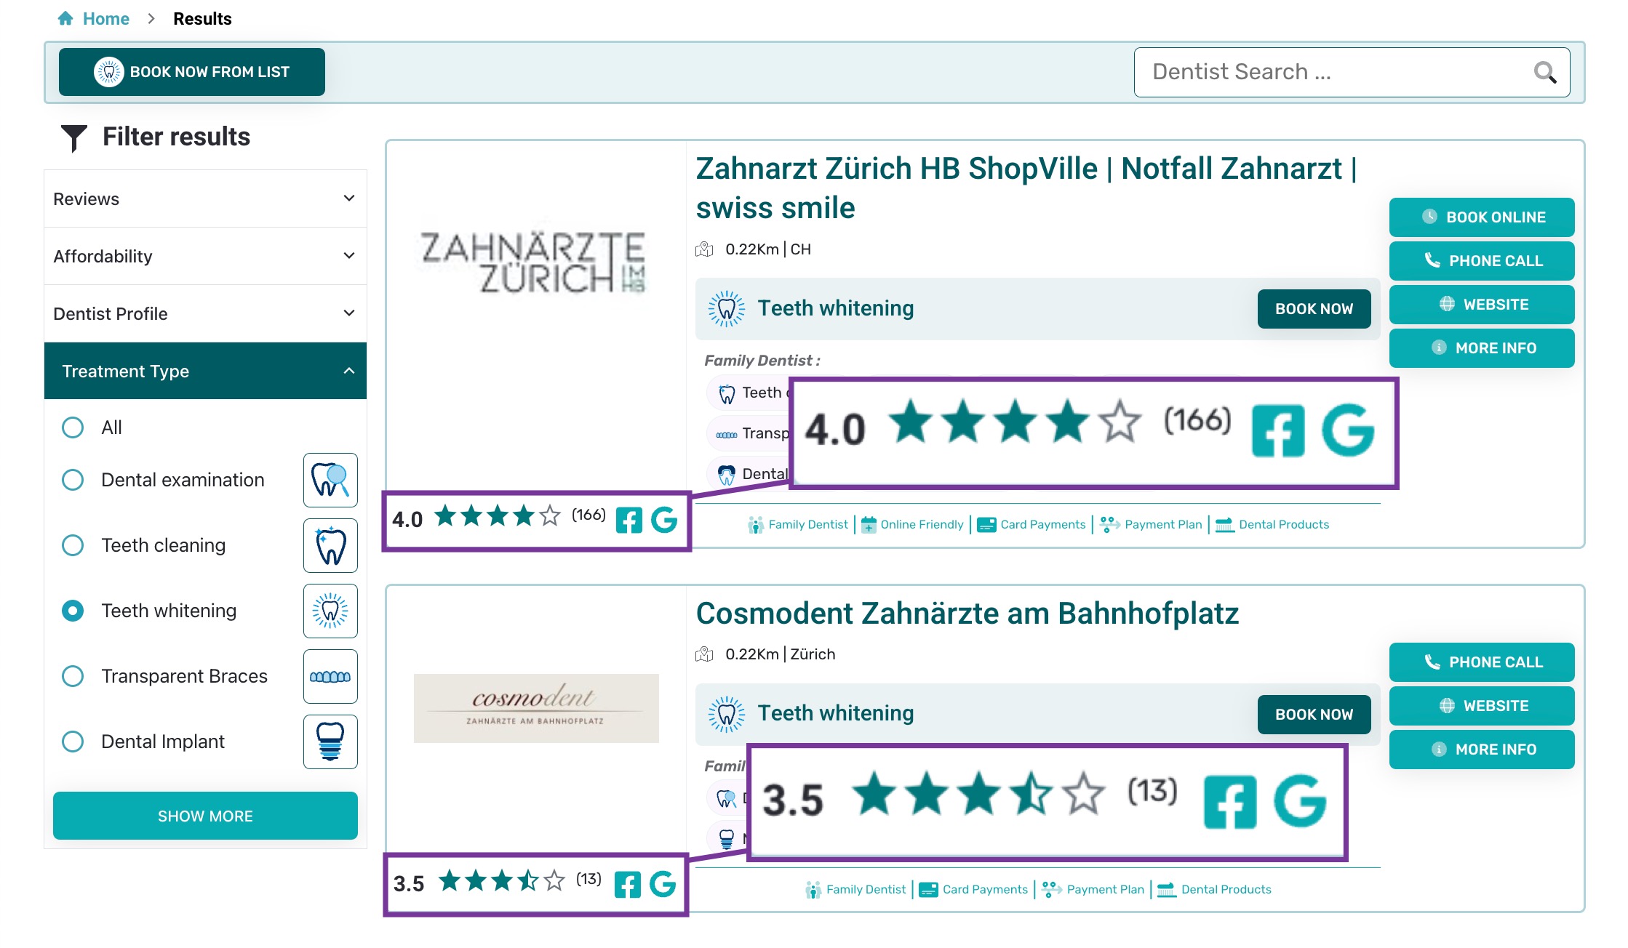Select the Teeth cleaning radio button

pyautogui.click(x=73, y=545)
